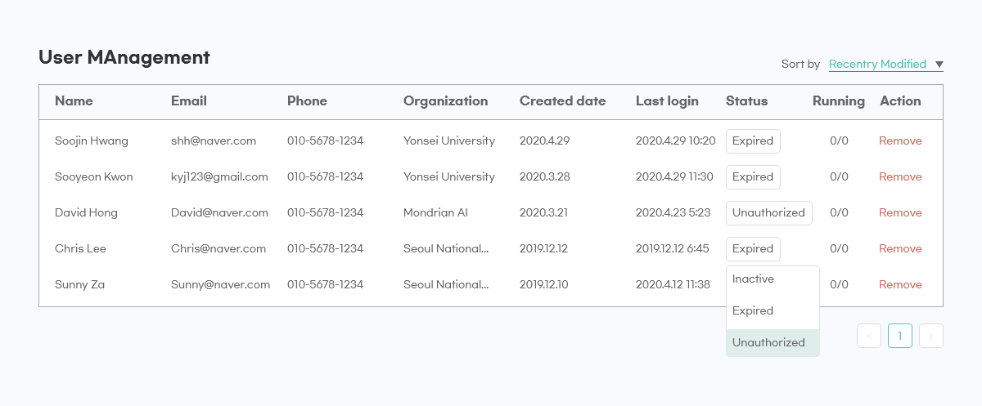Click the Last login column header
Image resolution: width=982 pixels, height=406 pixels.
tap(667, 101)
